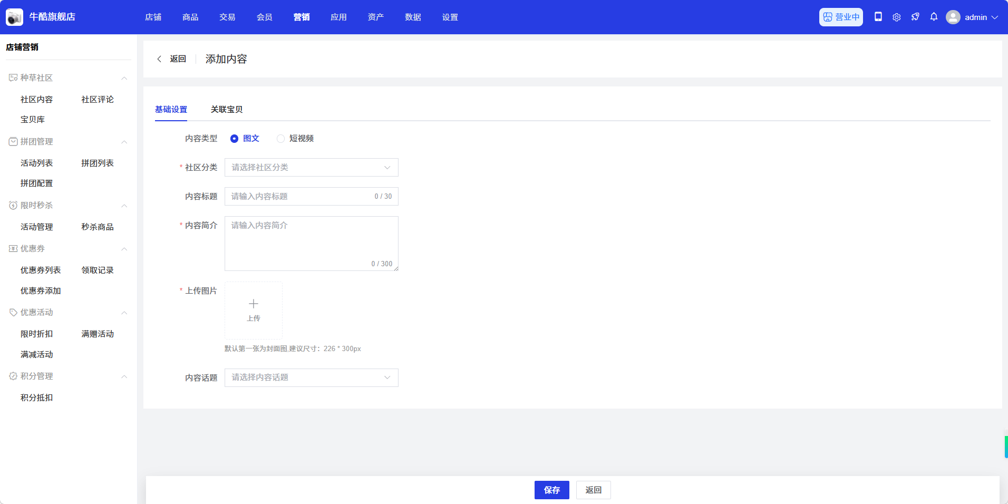The image size is (1008, 504).
Task: Click the back arrow icon beside 返回
Action: pos(159,59)
